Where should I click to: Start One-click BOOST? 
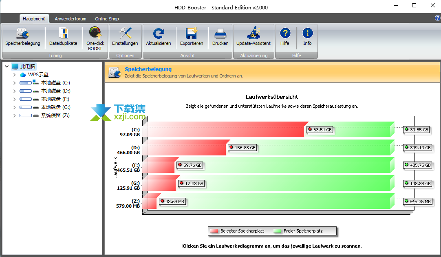coord(95,39)
